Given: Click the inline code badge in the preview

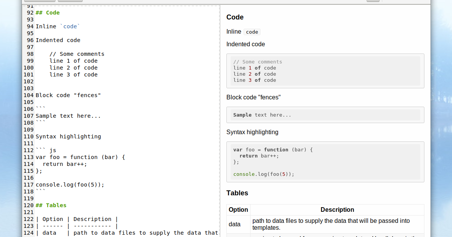Looking at the screenshot, I should click(252, 32).
